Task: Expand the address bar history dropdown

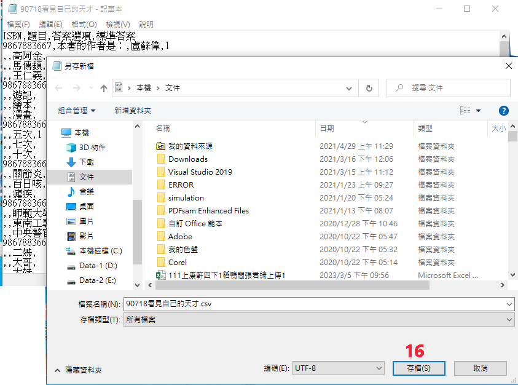Action: (349, 89)
